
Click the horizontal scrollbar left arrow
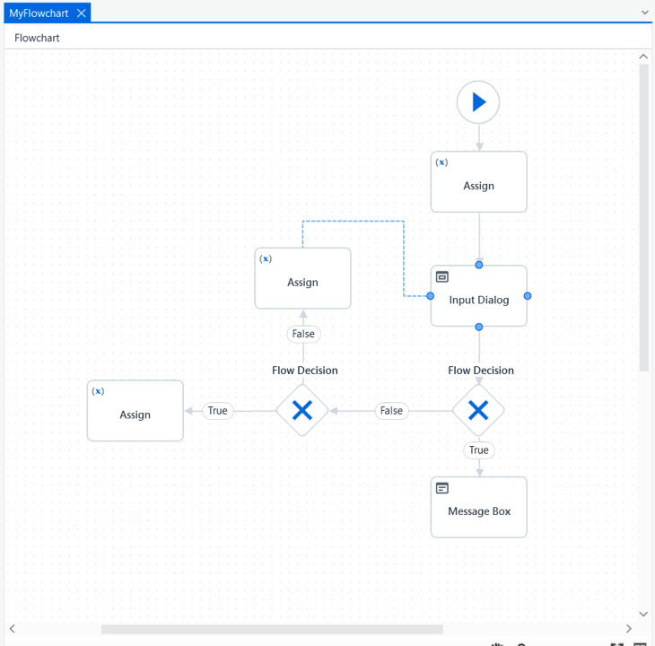13,629
